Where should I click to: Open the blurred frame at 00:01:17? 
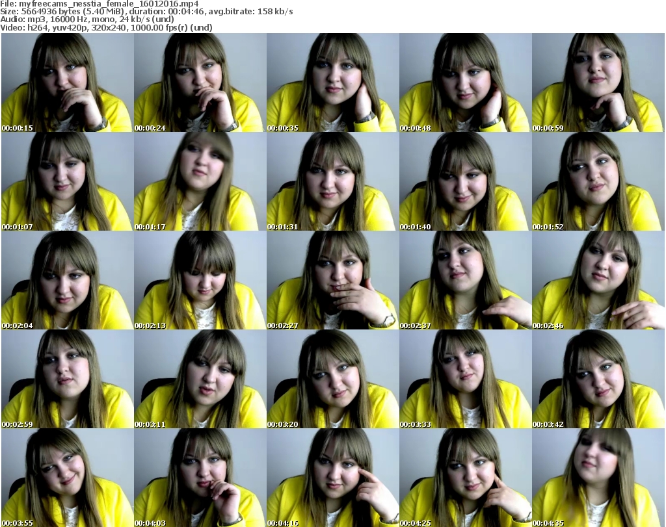200,181
